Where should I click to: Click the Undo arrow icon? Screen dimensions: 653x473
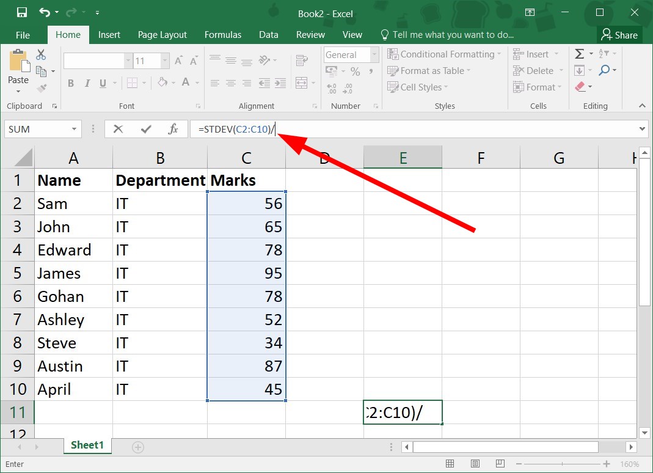(x=45, y=12)
